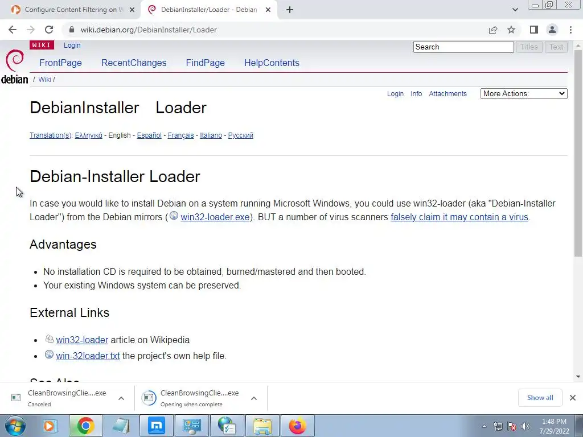Open the falsely claim virus link
Viewport: 583px width, 437px height.
(459, 217)
